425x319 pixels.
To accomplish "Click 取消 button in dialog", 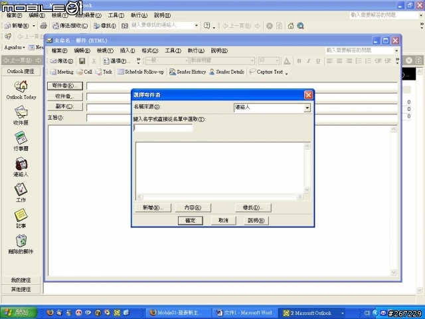I will (224, 220).
